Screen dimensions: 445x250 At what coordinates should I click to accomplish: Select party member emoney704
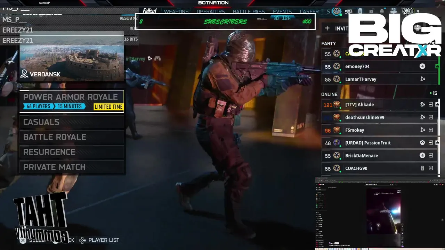pos(379,66)
